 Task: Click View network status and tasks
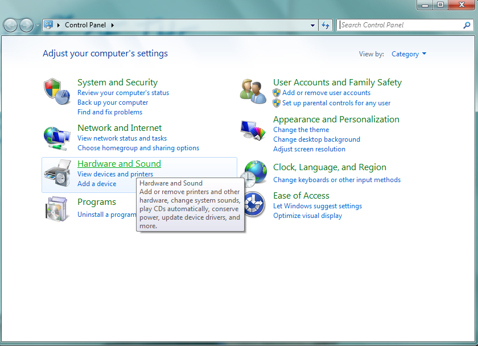point(122,138)
